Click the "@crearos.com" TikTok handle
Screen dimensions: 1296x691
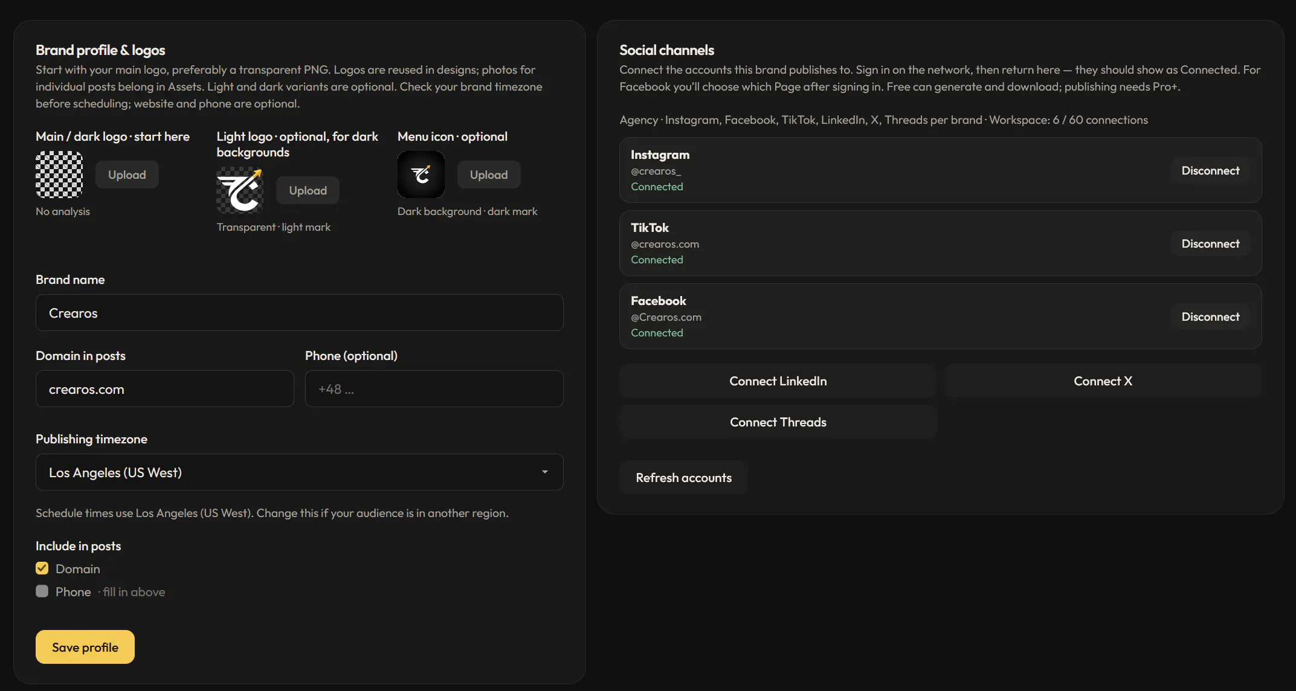coord(665,244)
